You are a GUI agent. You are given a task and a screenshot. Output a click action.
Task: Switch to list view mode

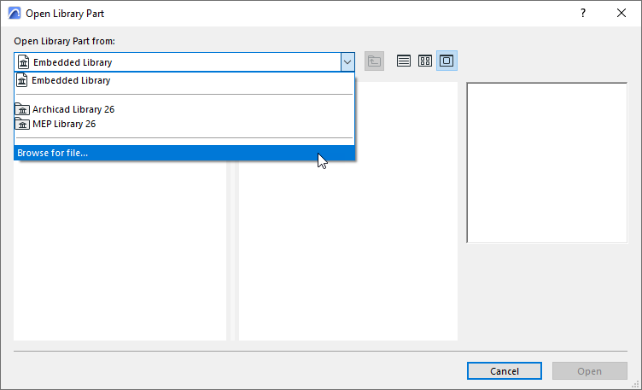pyautogui.click(x=404, y=61)
